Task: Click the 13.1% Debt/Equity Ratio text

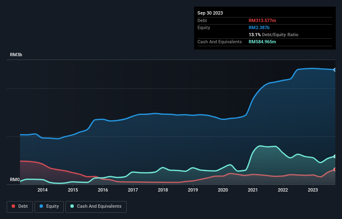Action: point(273,35)
